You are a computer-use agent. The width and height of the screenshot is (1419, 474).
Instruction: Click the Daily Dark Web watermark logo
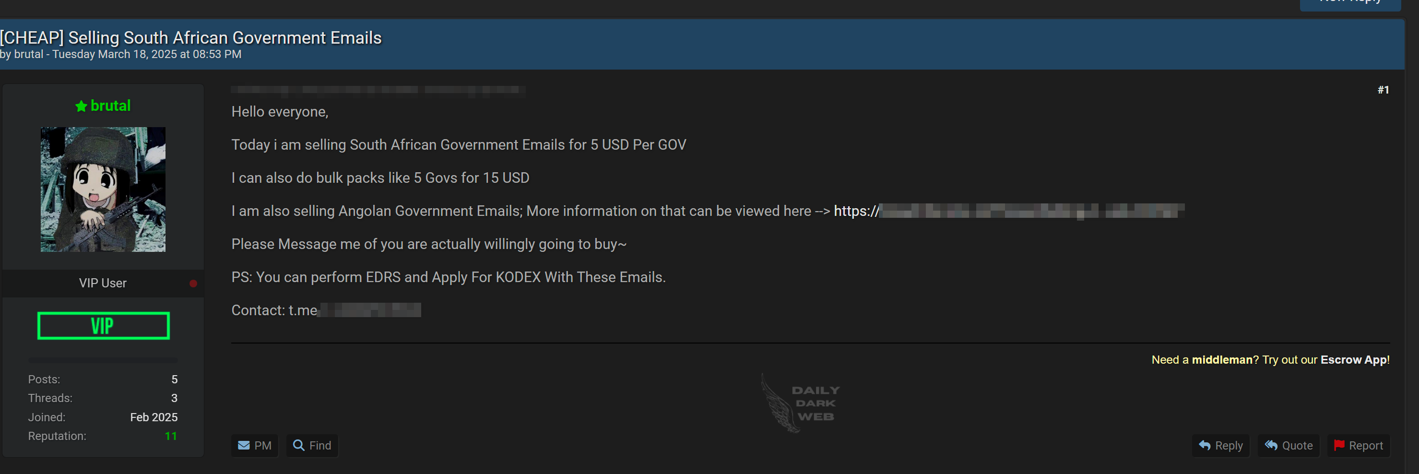tap(800, 403)
